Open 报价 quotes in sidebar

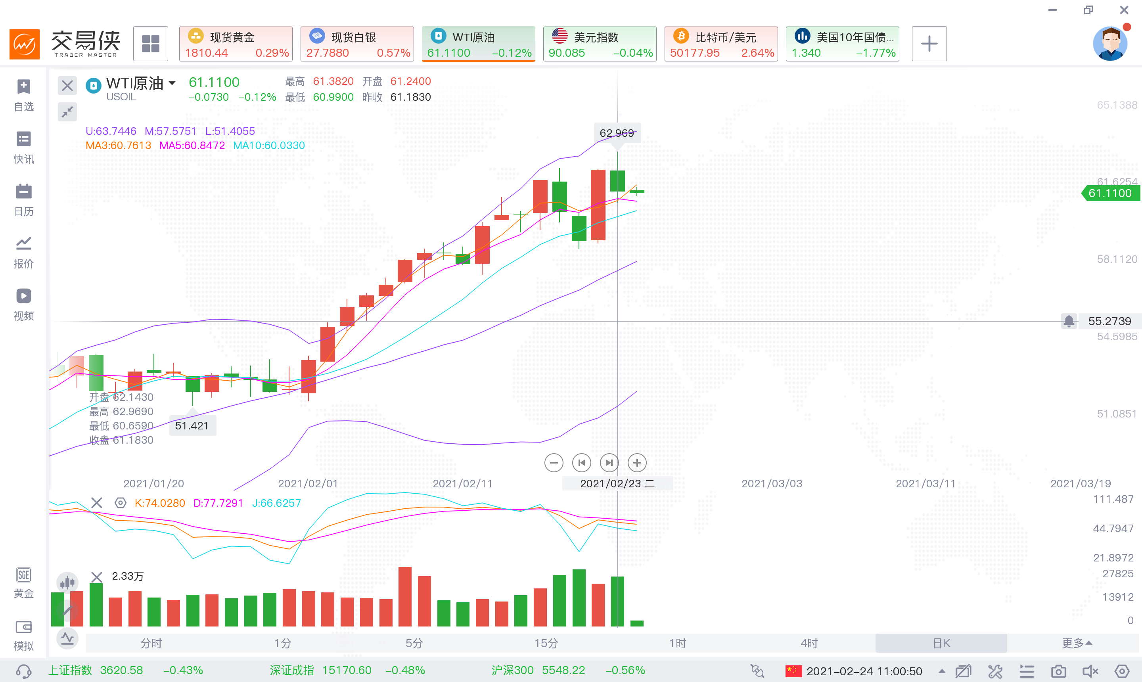click(23, 252)
